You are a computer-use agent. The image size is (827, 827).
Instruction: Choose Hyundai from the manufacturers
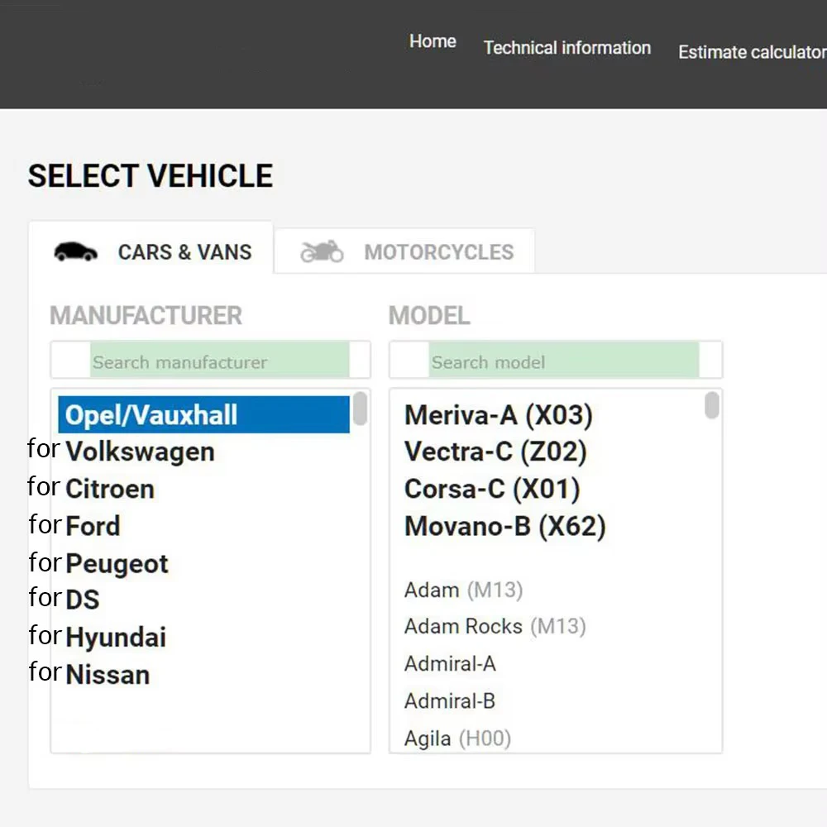coord(116,638)
